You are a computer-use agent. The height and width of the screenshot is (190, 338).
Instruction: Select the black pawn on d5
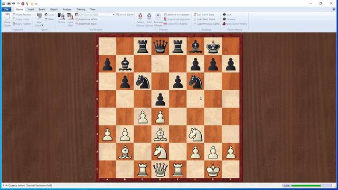tap(160, 99)
